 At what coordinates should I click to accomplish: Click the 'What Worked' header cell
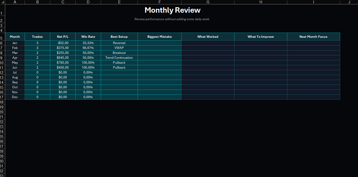(x=208, y=37)
